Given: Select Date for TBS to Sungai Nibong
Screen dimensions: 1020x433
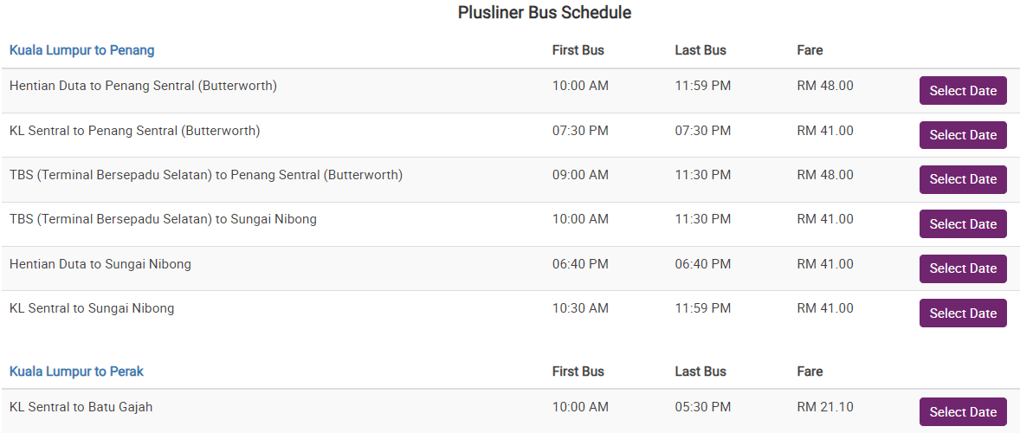Looking at the screenshot, I should (x=962, y=224).
